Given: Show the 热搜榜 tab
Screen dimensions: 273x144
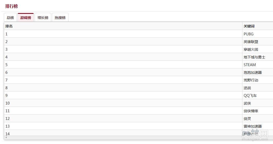Looking at the screenshot, I should pos(60,18).
